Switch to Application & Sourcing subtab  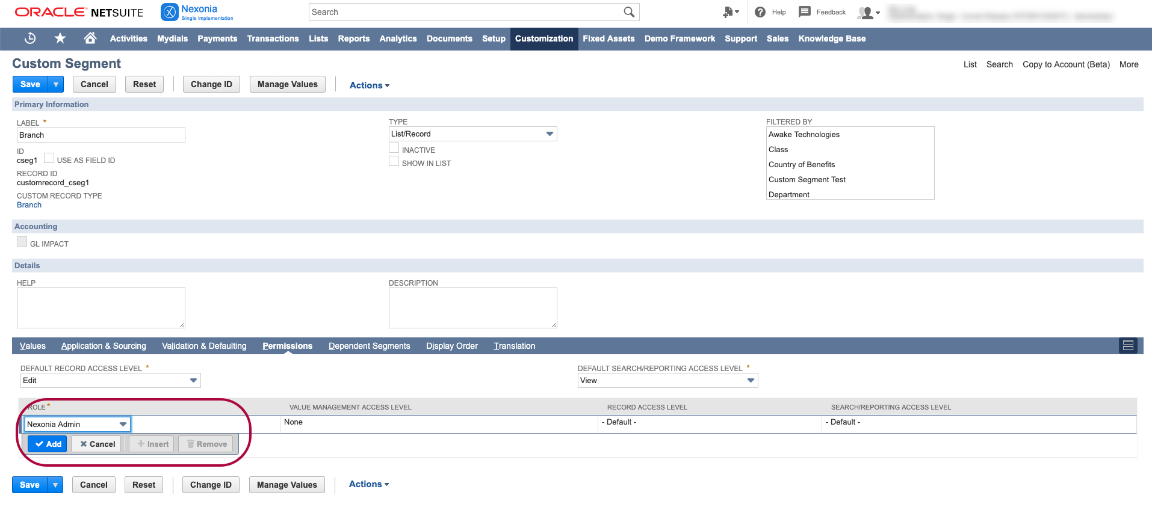[x=104, y=346]
